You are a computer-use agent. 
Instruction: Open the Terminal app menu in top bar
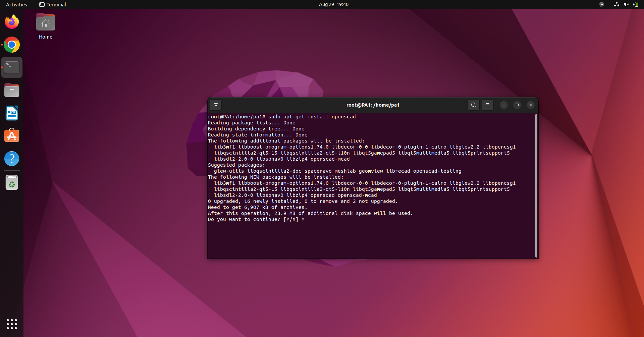(x=53, y=5)
